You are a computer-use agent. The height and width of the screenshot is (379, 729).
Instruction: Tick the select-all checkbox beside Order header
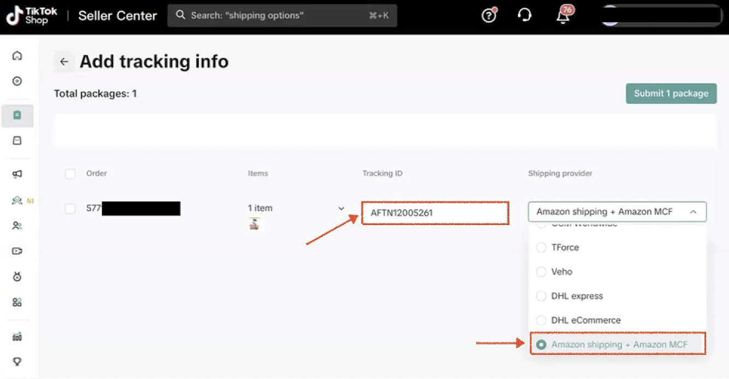70,174
